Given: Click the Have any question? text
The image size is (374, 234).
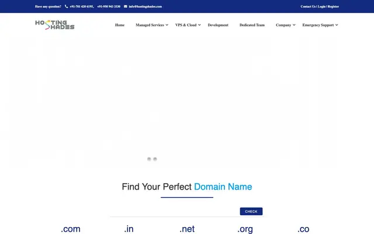Looking at the screenshot, I should [x=48, y=6].
